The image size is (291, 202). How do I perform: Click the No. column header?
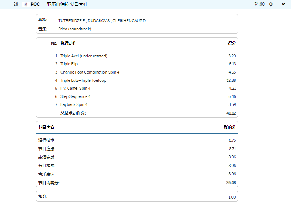pos(54,43)
